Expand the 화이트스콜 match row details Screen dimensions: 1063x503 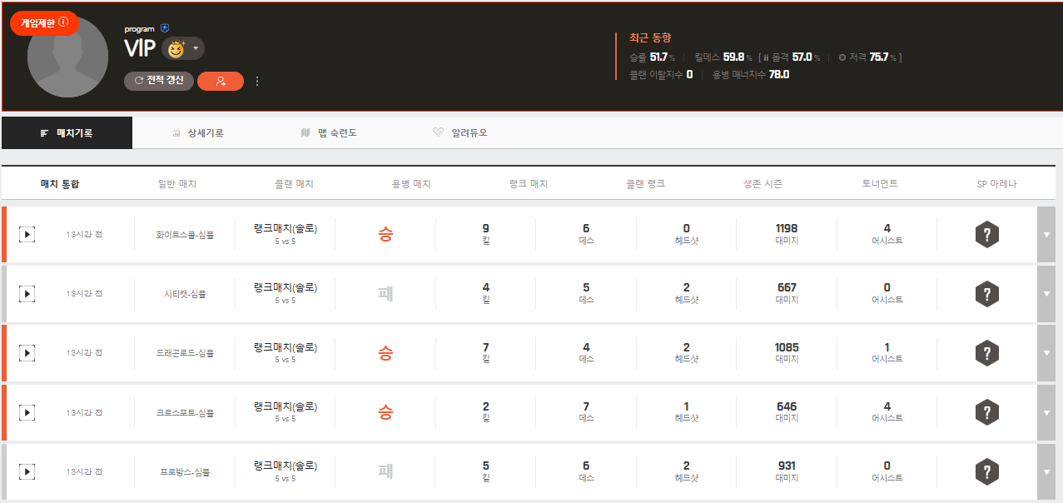(x=1047, y=235)
